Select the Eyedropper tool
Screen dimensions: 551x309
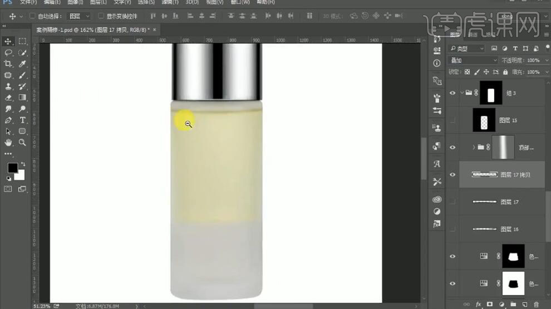(x=22, y=64)
